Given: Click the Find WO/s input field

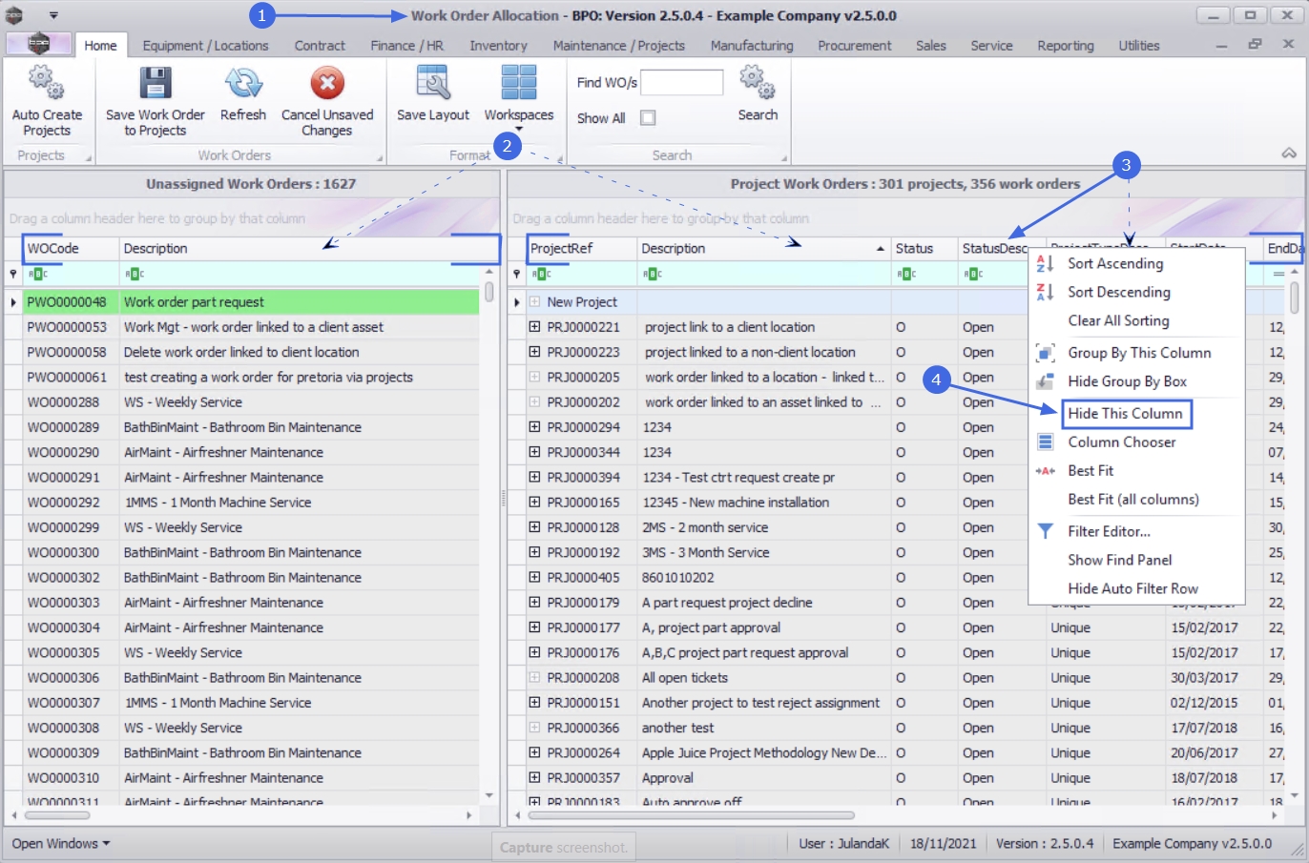Looking at the screenshot, I should pyautogui.click(x=681, y=83).
